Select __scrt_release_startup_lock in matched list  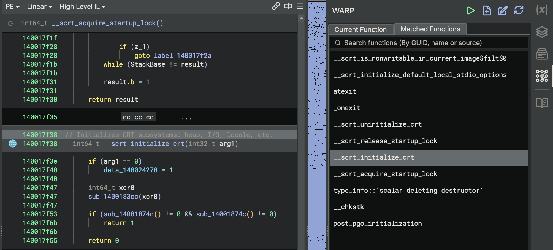point(385,141)
